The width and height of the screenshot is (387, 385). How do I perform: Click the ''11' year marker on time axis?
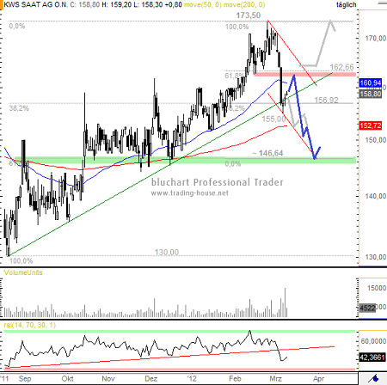(5, 379)
